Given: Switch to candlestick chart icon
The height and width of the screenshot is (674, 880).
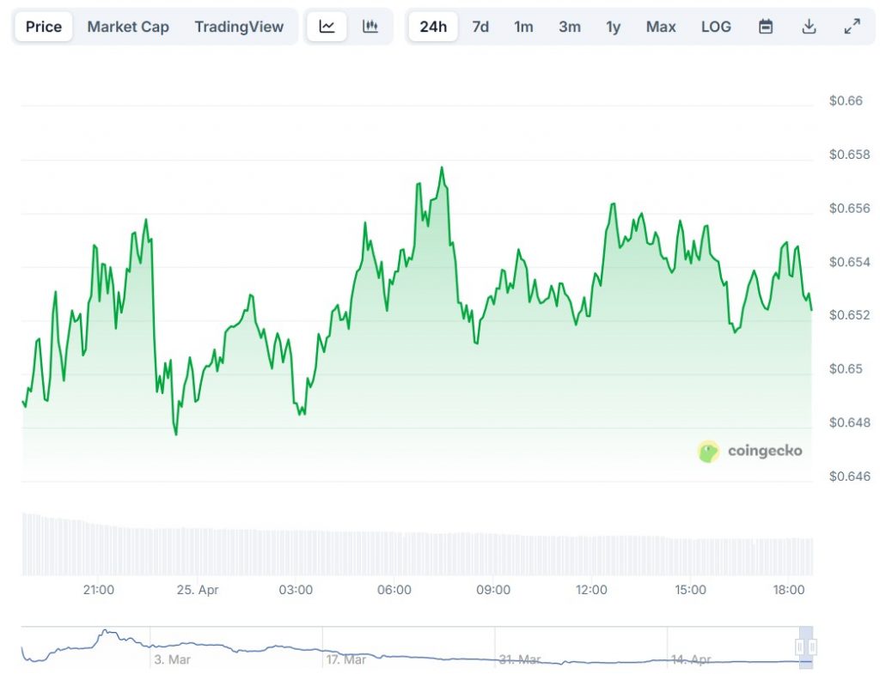Looking at the screenshot, I should point(370,27).
